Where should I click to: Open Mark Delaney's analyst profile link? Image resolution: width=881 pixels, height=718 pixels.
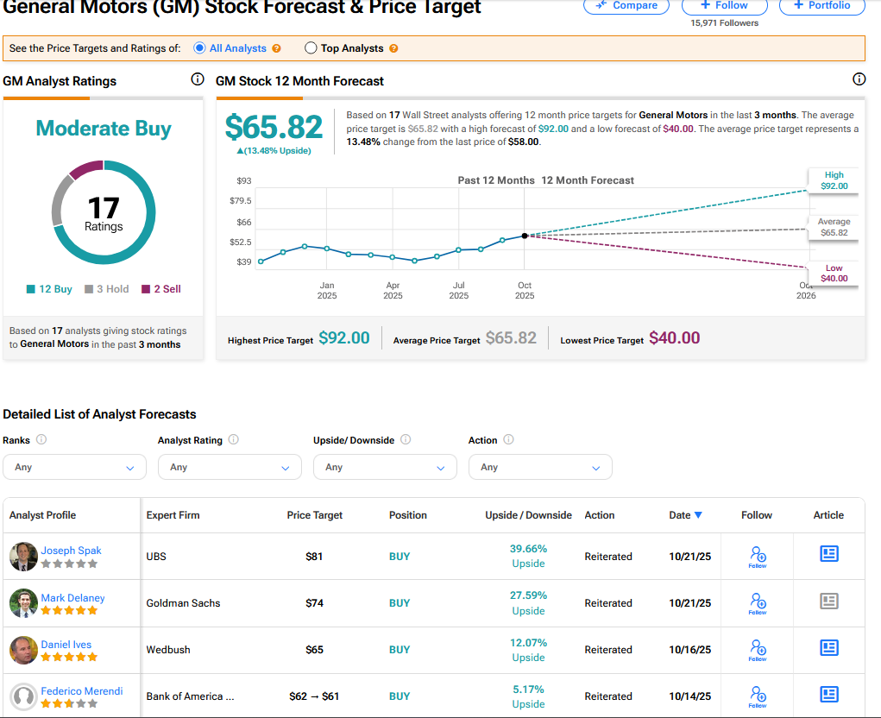[72, 597]
